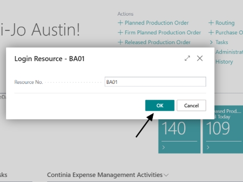Open the tile showing 140
Image resolution: width=243 pixels, height=182 pixels.
point(179,136)
